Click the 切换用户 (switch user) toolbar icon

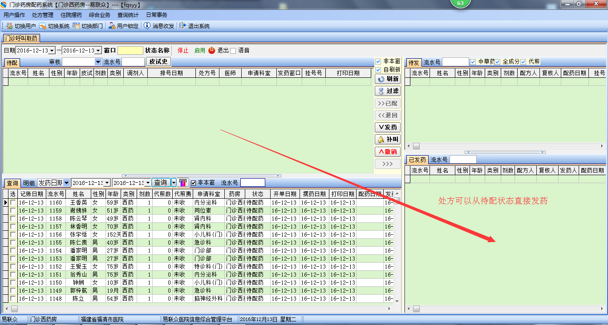point(9,26)
